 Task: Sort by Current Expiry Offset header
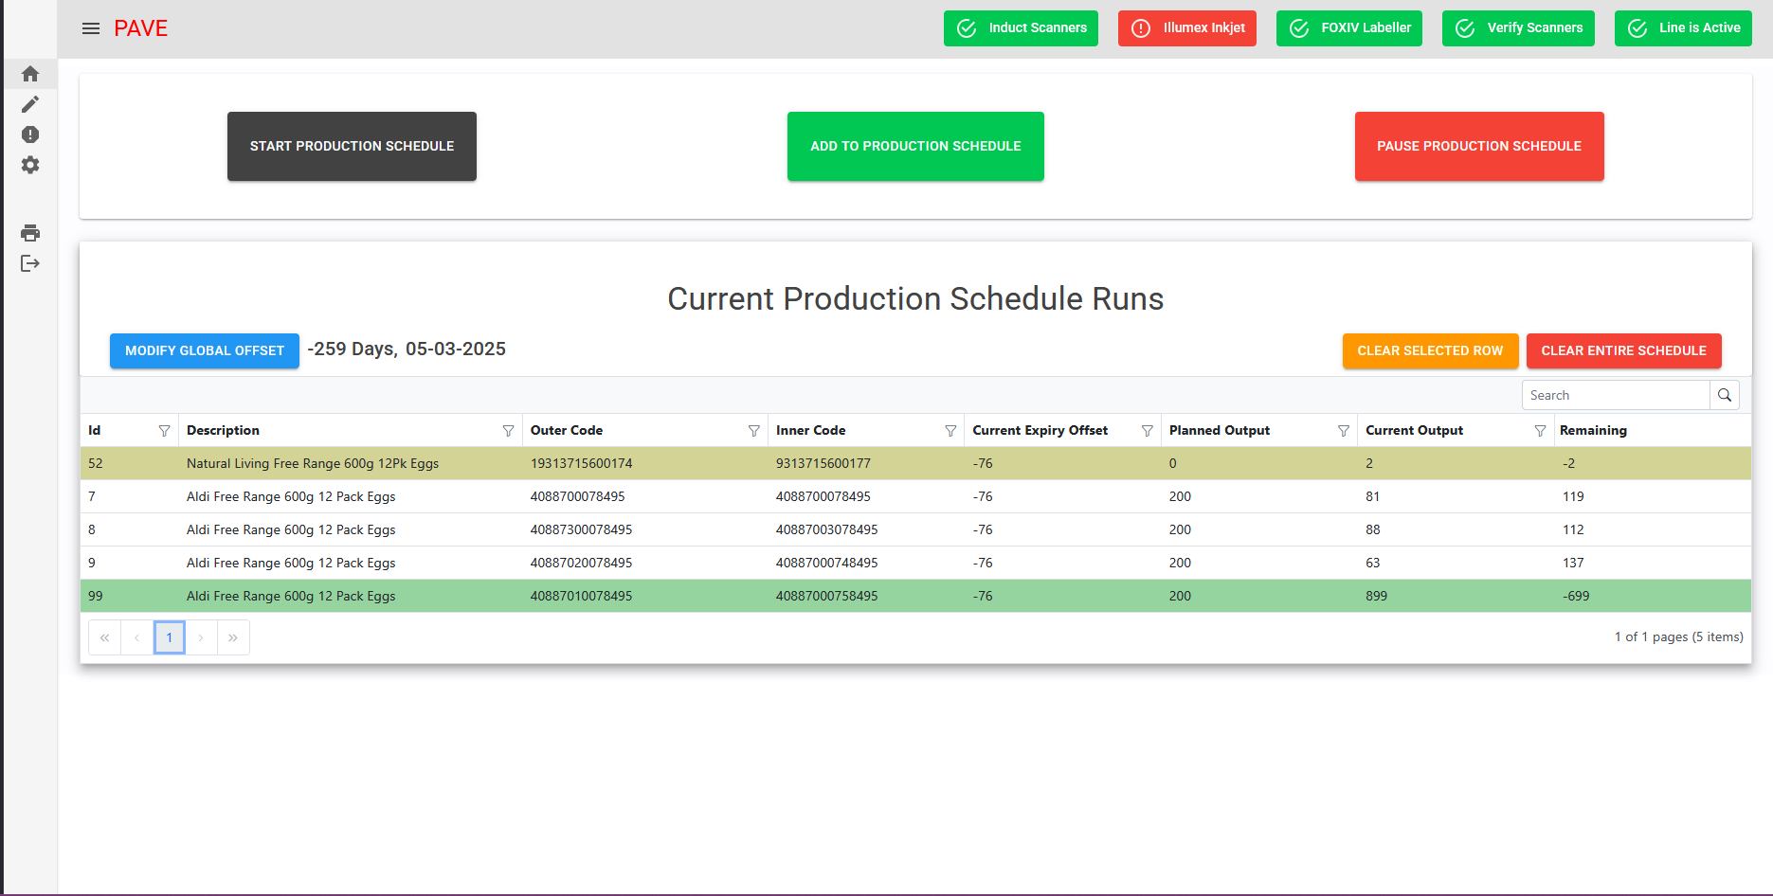pyautogui.click(x=1040, y=430)
